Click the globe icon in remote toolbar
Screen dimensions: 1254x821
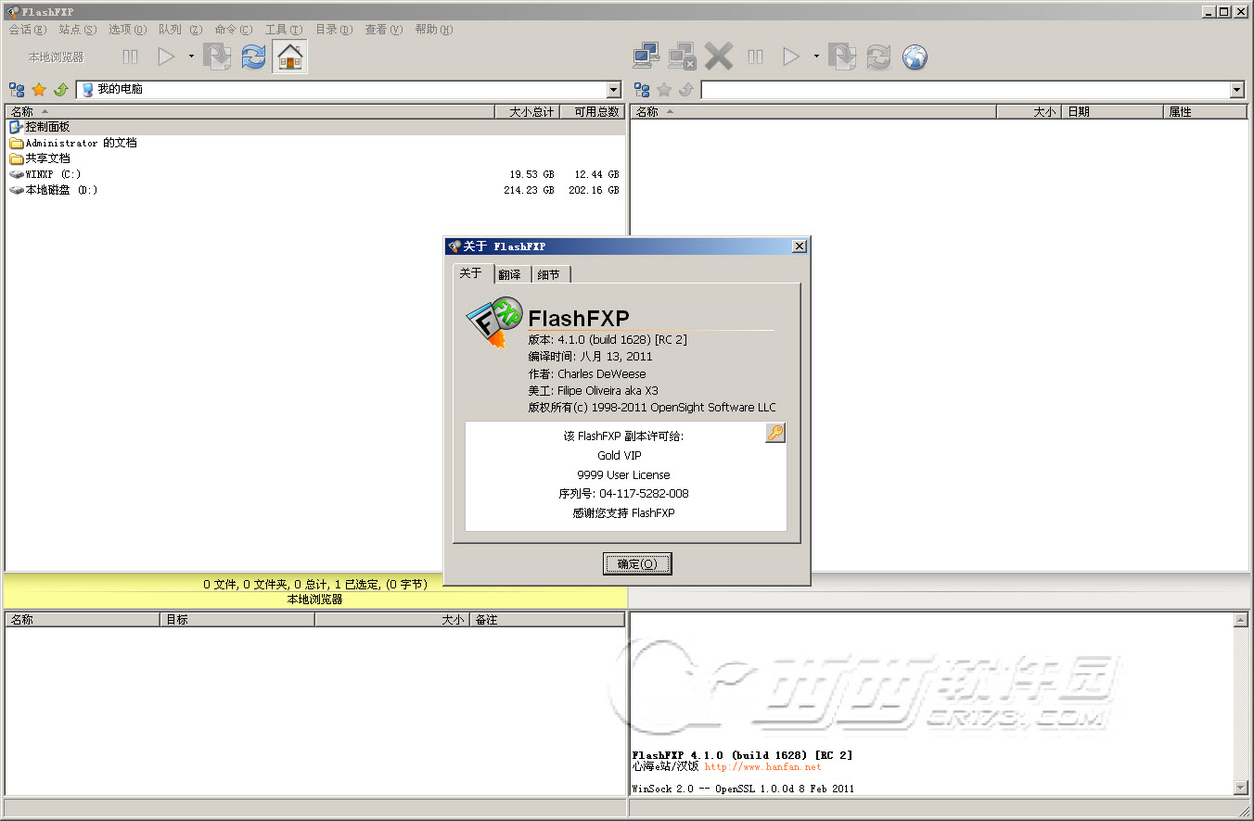[x=915, y=57]
